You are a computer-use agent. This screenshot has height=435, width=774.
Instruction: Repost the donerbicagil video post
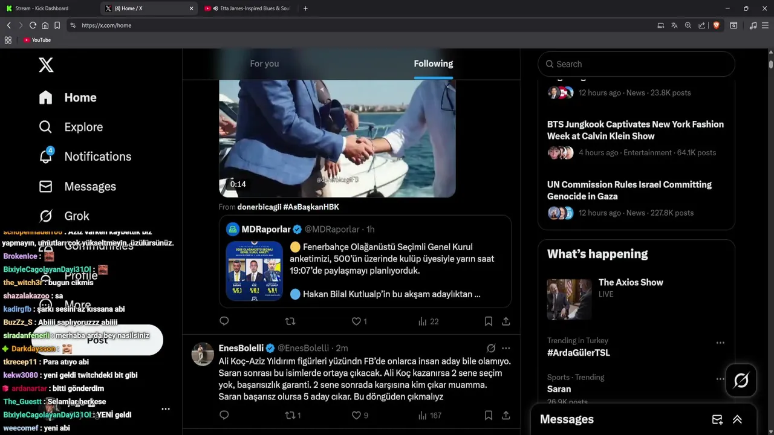pyautogui.click(x=290, y=321)
